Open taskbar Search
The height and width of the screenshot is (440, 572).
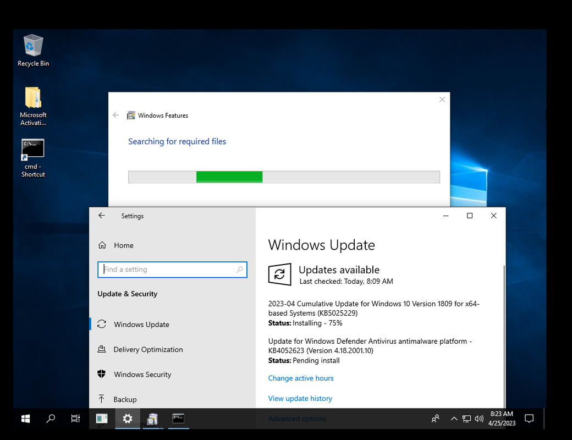(x=51, y=419)
